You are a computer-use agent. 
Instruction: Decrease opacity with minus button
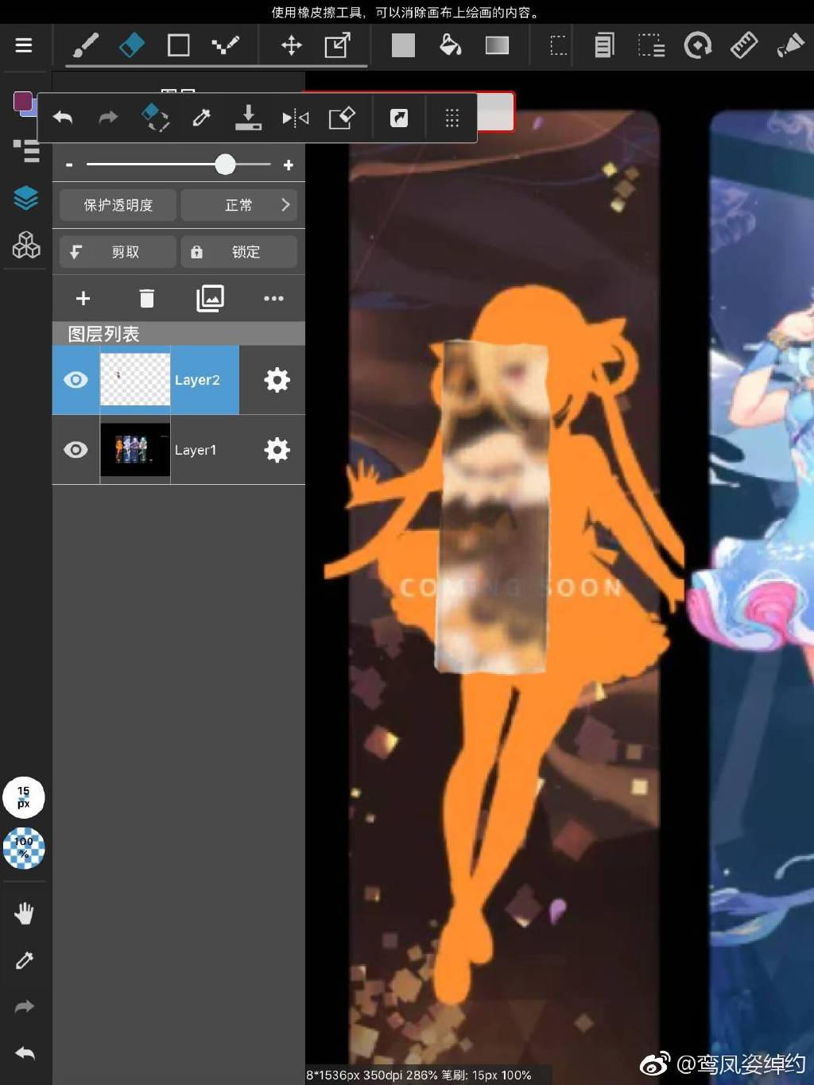(69, 165)
